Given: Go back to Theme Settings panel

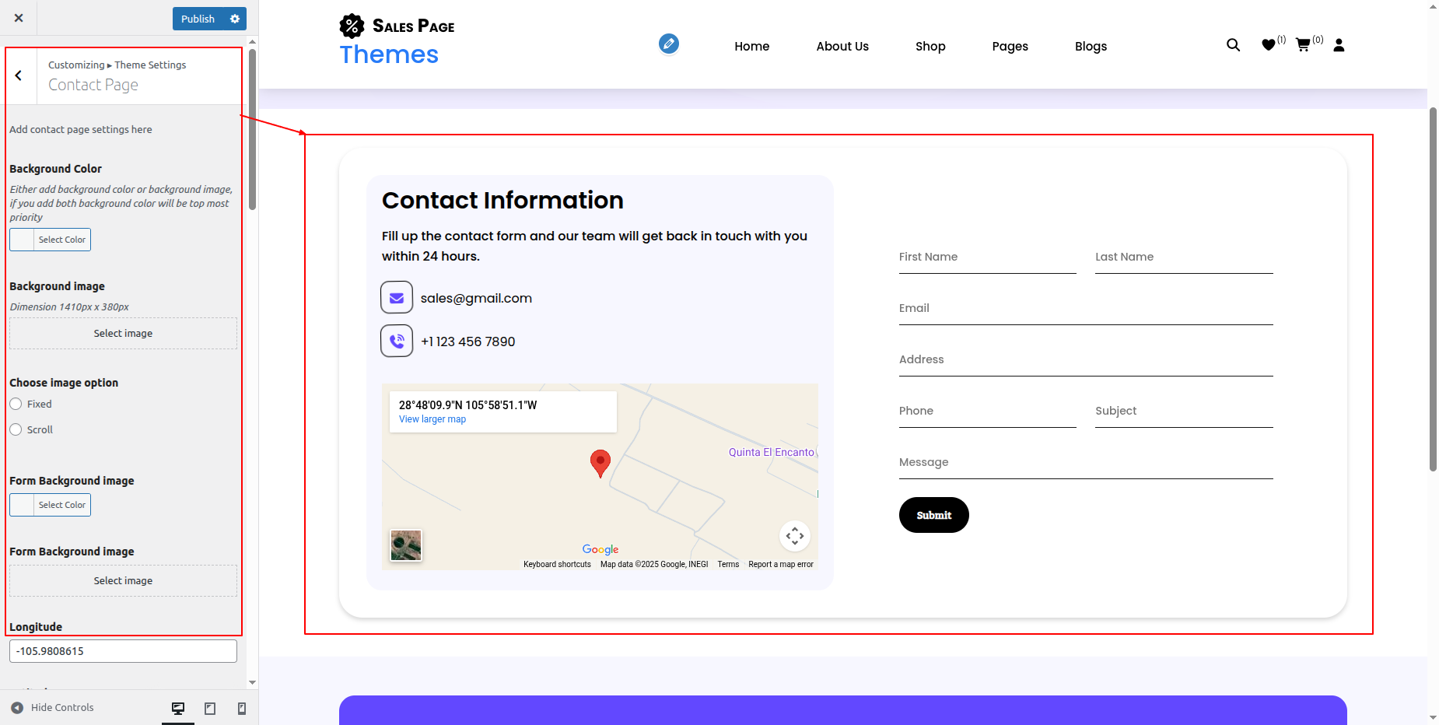Looking at the screenshot, I should pos(19,75).
